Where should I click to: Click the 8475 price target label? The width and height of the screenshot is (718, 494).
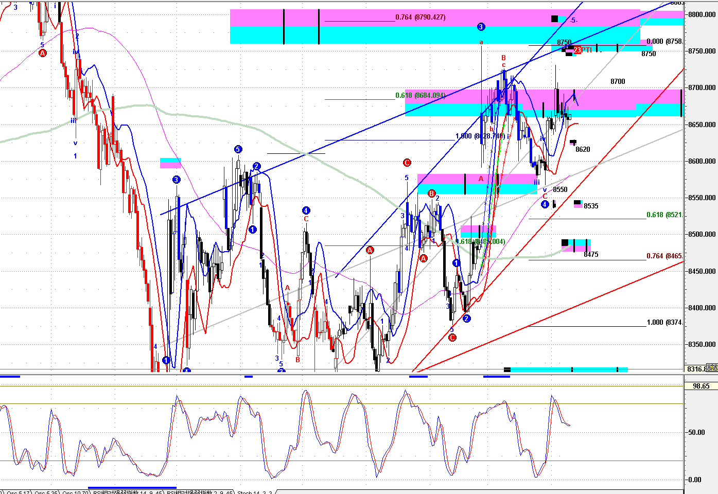591,255
